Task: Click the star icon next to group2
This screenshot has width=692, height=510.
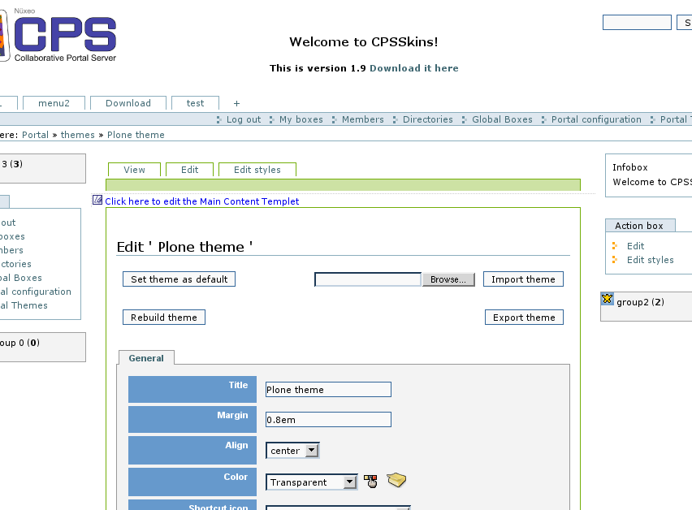Action: [x=608, y=299]
